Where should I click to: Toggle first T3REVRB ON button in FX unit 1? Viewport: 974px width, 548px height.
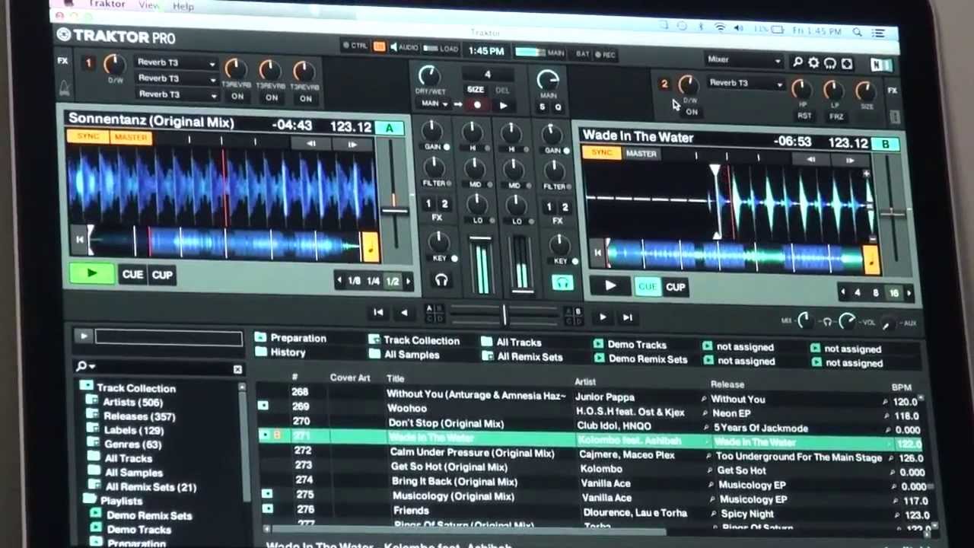[237, 97]
